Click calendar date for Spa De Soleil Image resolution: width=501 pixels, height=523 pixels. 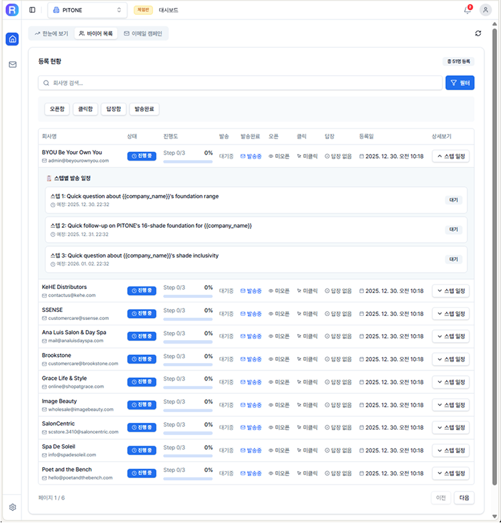[392, 450]
